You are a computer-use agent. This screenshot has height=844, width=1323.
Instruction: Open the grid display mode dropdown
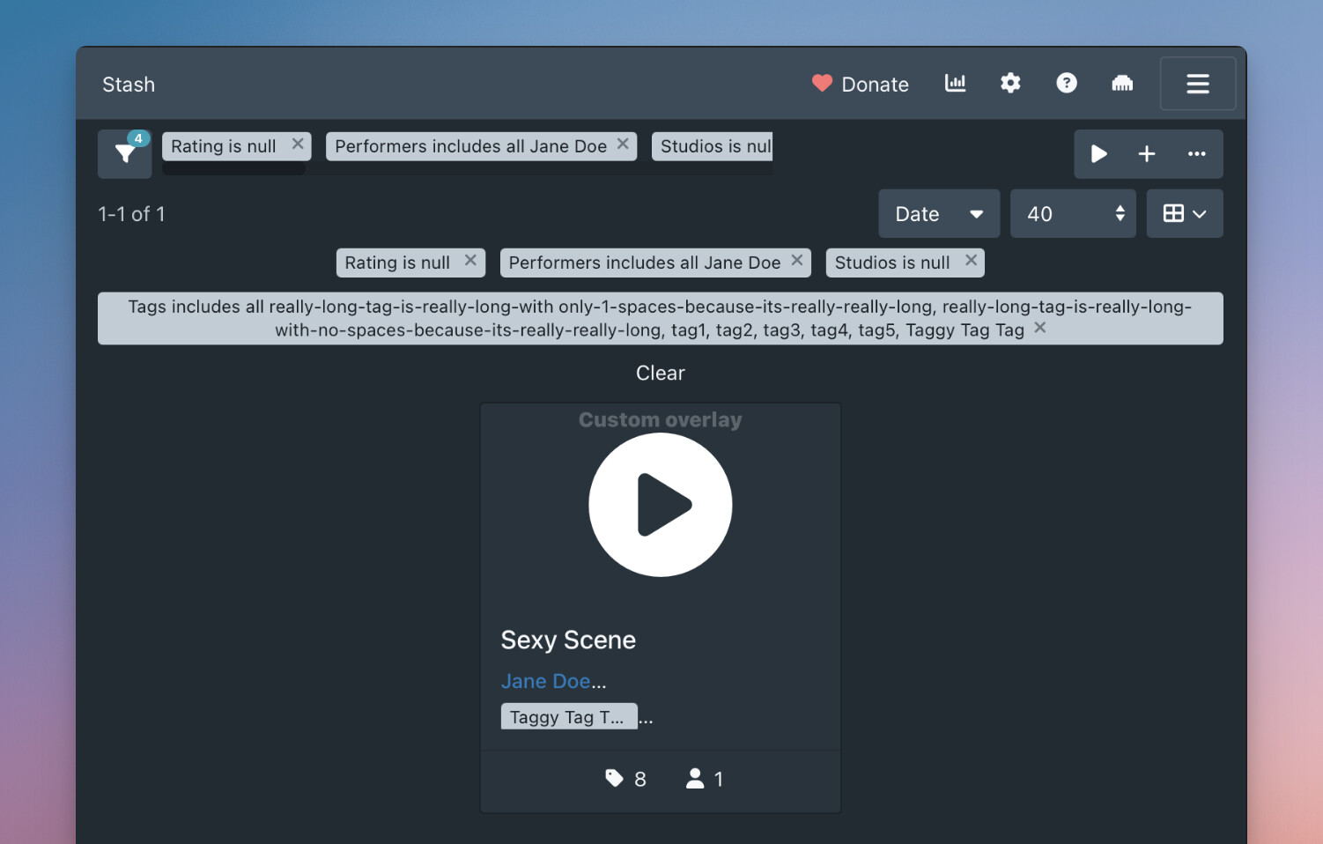pyautogui.click(x=1185, y=214)
